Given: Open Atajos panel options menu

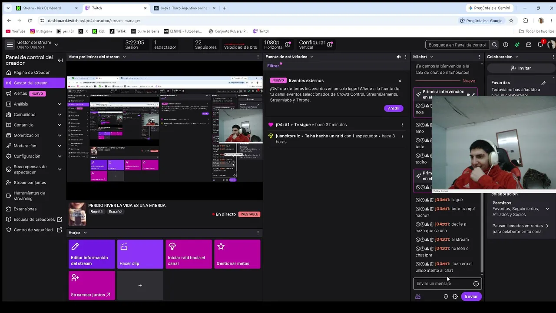Looking at the screenshot, I should coord(258,233).
